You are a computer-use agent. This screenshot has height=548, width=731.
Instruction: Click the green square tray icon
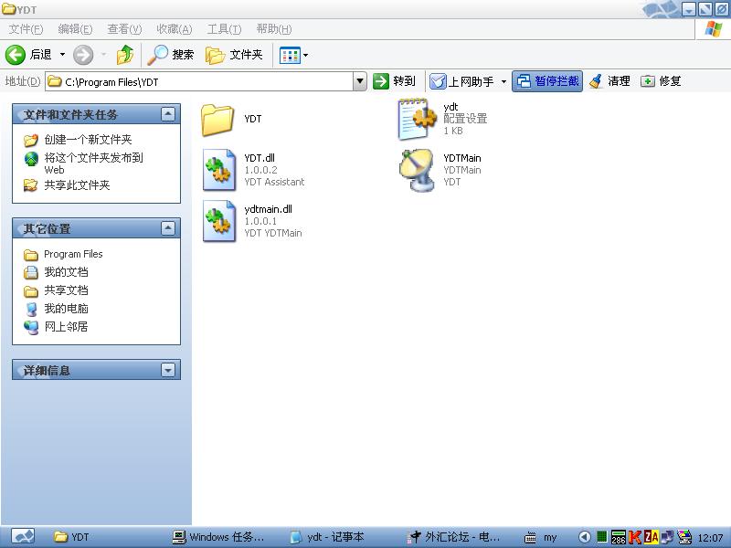(x=602, y=537)
